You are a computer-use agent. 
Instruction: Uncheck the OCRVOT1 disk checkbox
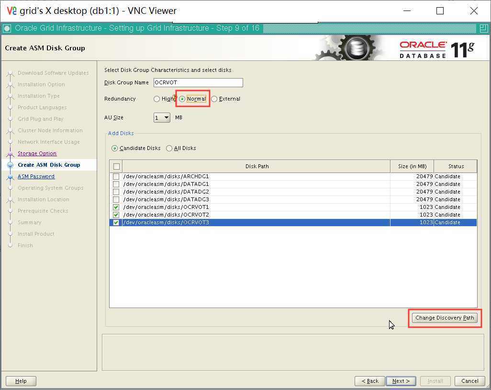[116, 207]
